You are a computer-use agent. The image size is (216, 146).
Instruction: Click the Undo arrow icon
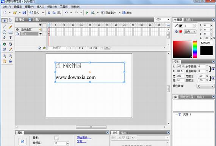(x=66, y=13)
